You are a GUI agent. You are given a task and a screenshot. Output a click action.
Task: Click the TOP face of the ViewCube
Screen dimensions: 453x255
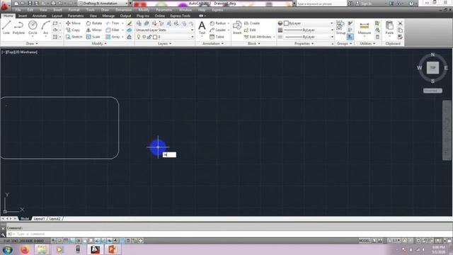tap(432, 68)
